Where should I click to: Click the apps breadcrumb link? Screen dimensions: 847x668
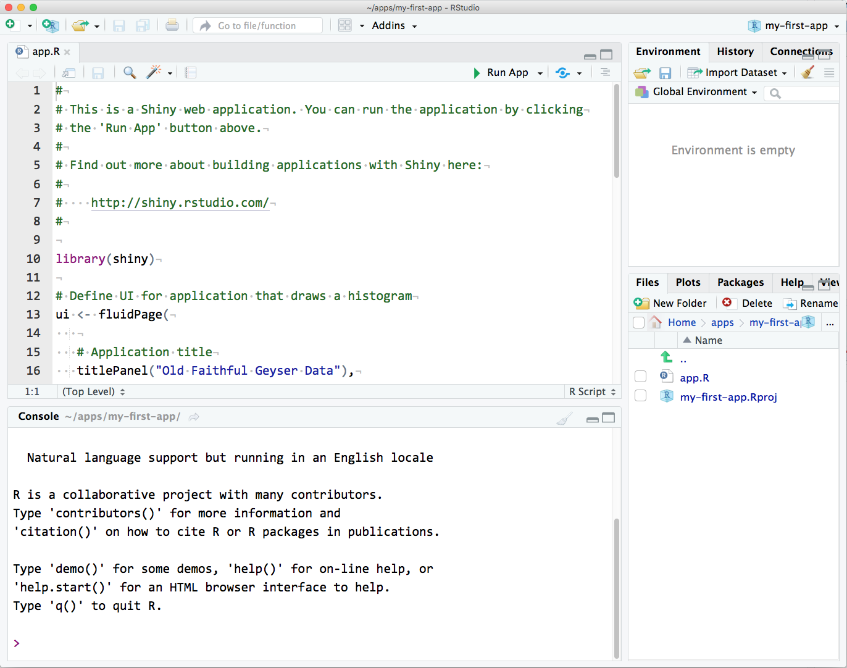[x=722, y=322]
